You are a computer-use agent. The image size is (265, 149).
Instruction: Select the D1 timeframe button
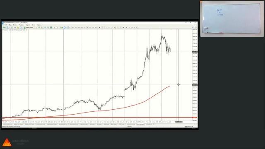coord(90,27)
